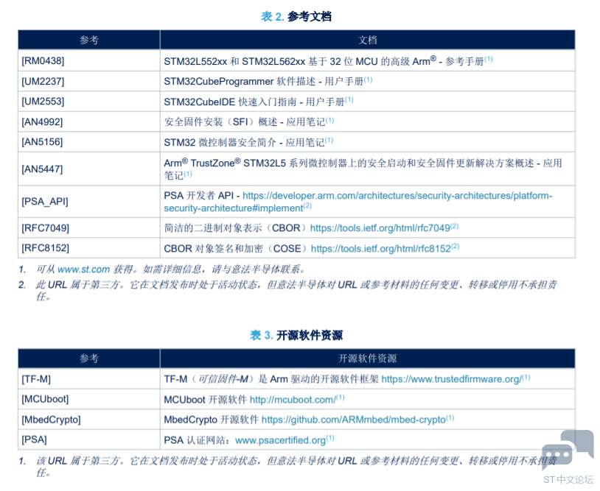Screen dimensions: 600x491
Task: Click the 文档 column header in table 2
Action: click(x=368, y=40)
